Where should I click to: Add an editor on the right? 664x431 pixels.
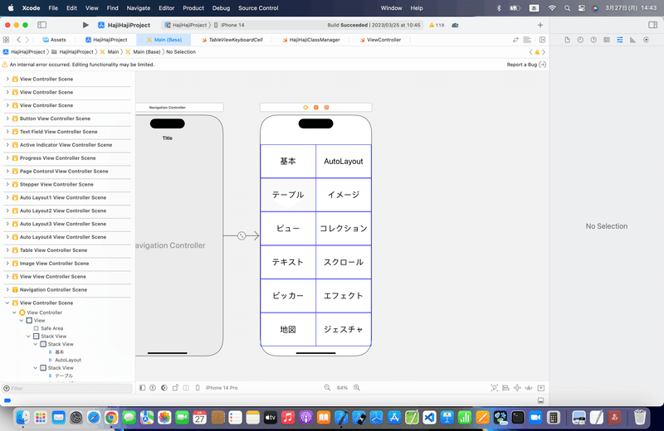(542, 40)
